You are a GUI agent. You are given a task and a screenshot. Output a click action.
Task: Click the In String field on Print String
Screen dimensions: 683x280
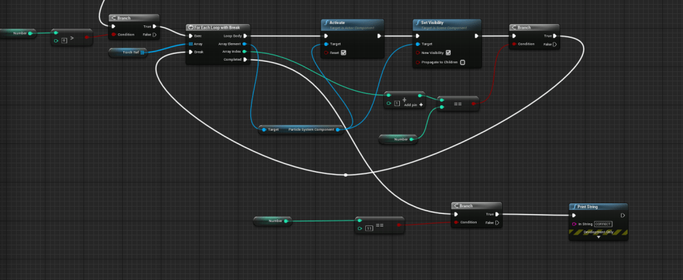(603, 224)
